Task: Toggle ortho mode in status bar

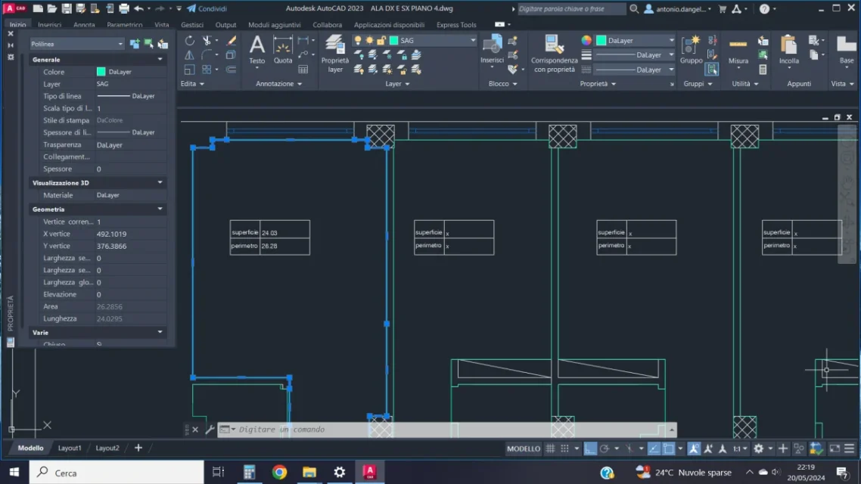Action: [589, 448]
